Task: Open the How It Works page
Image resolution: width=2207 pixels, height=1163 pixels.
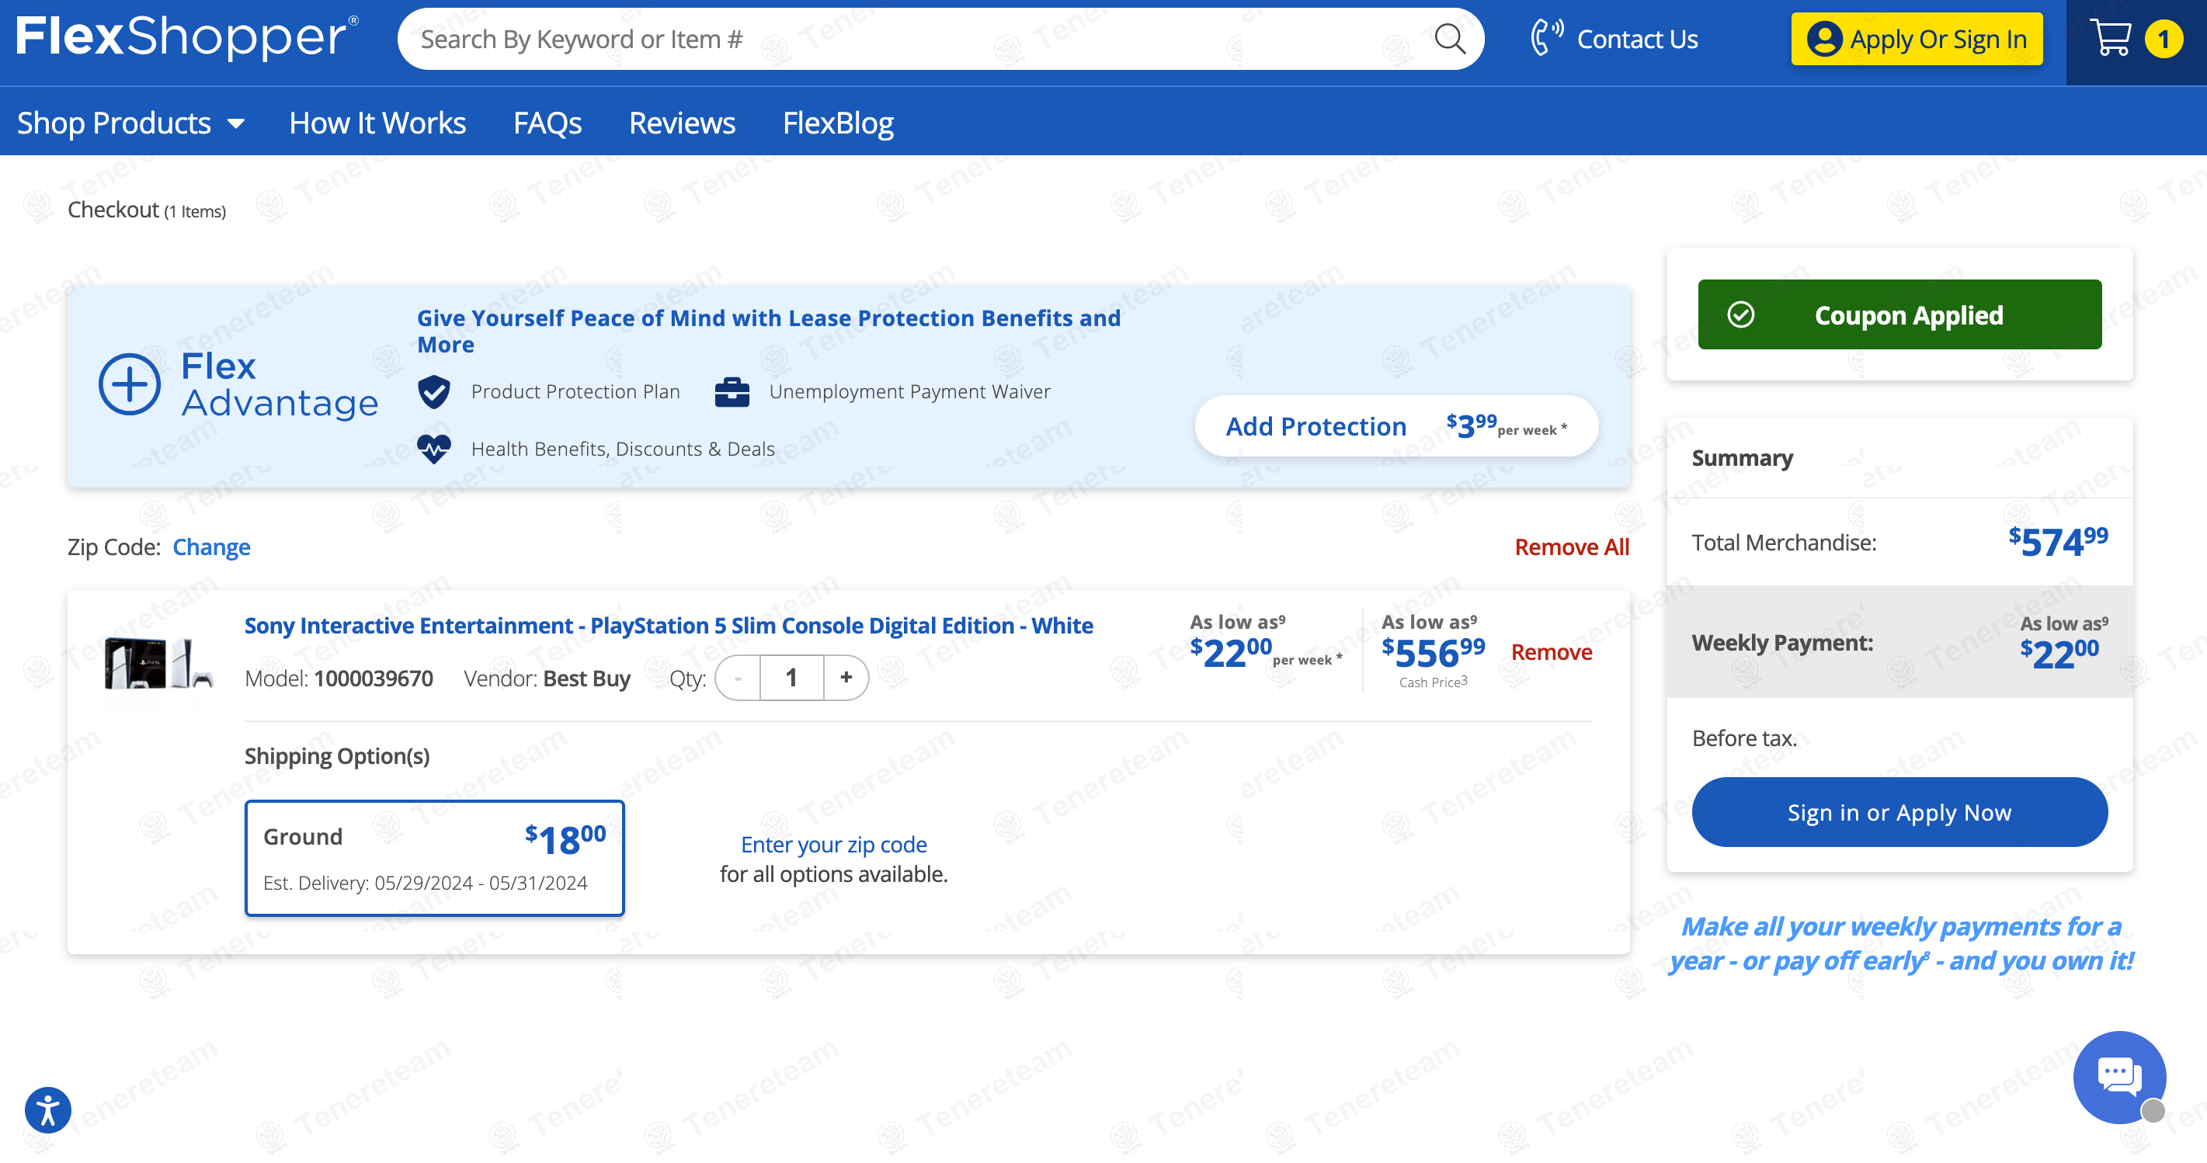Action: 377,123
